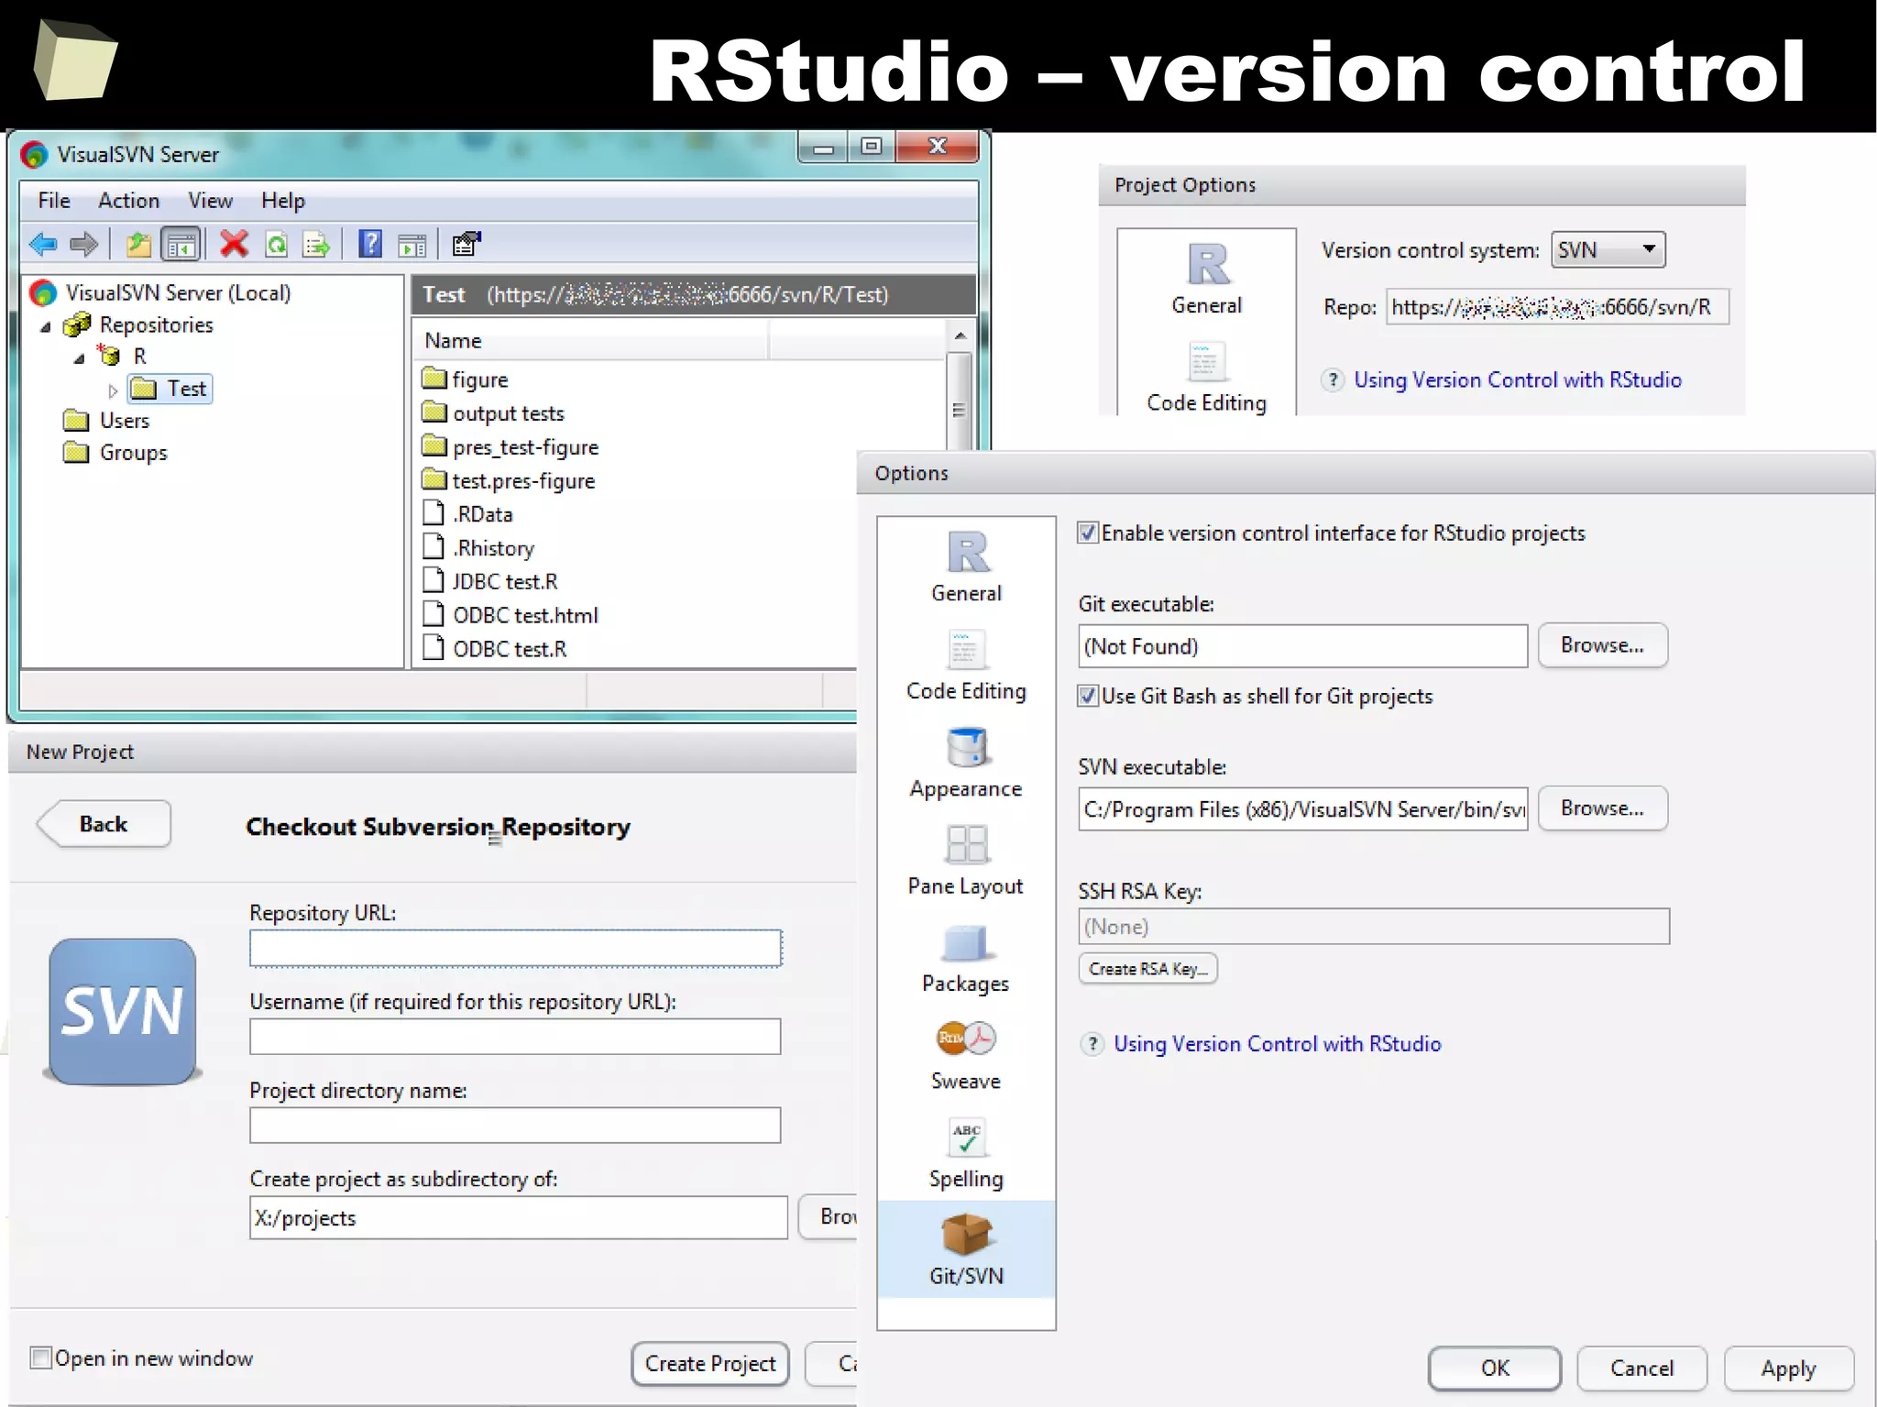Image resolution: width=1877 pixels, height=1407 pixels.
Task: Open General section in Options dialog
Action: (966, 566)
